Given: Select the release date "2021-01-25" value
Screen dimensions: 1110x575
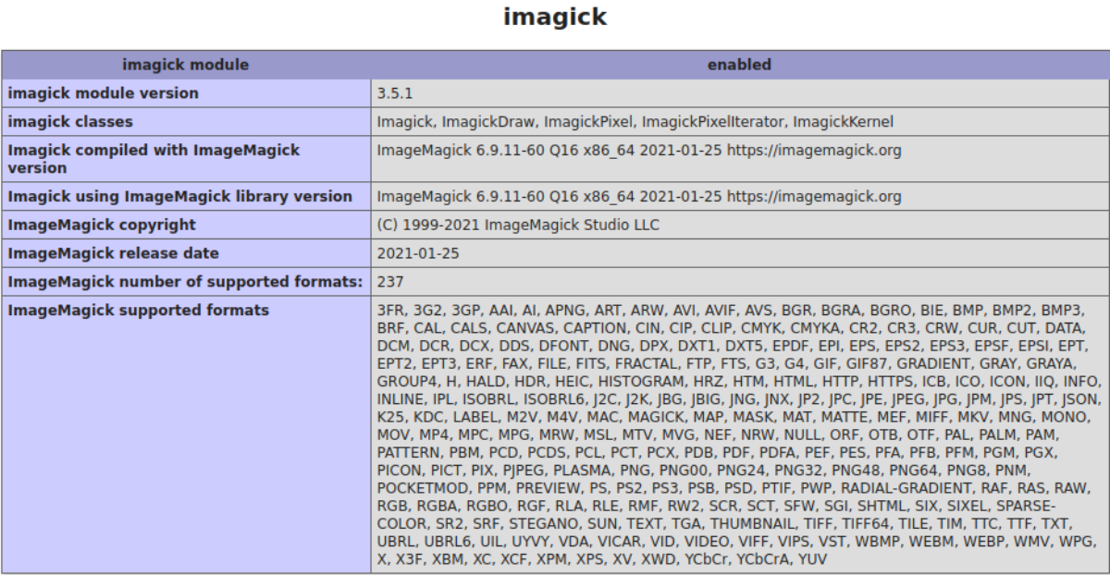Looking at the screenshot, I should click(418, 253).
